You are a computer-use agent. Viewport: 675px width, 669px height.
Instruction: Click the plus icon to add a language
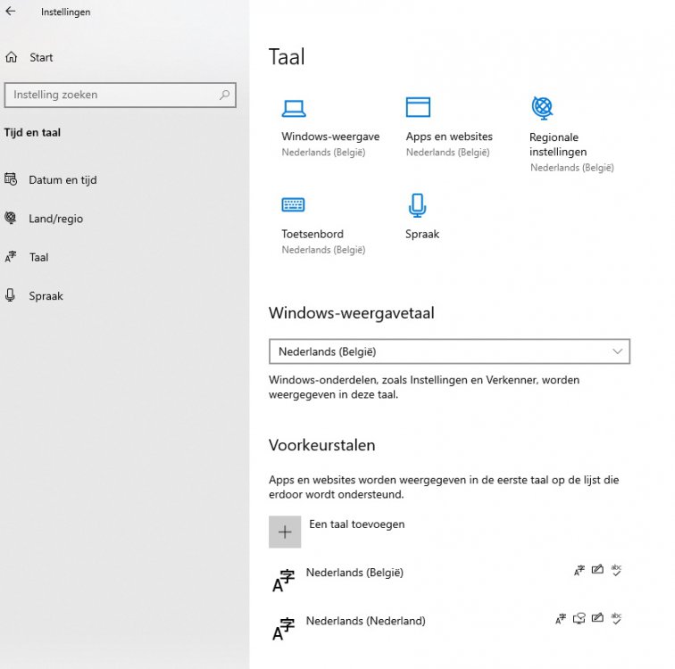[285, 532]
